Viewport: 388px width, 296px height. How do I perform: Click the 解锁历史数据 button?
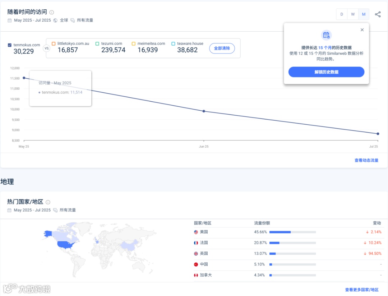[326, 72]
